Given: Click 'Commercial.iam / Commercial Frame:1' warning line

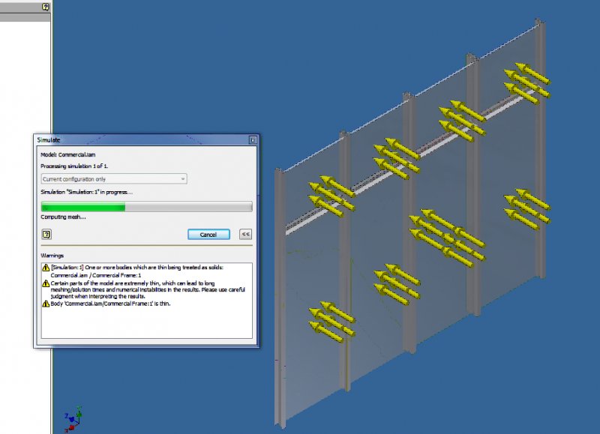Looking at the screenshot, I should pos(96,275).
